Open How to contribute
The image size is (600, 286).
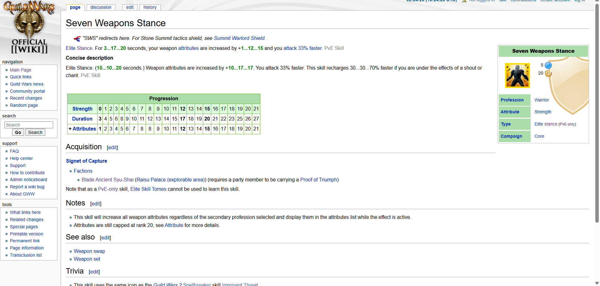coord(27,173)
